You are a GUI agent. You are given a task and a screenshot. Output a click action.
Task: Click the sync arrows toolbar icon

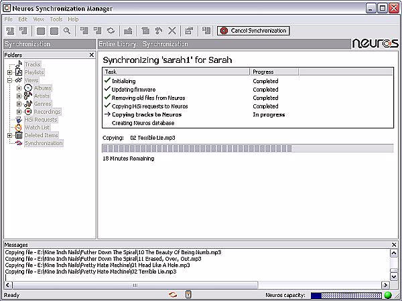pos(111,31)
